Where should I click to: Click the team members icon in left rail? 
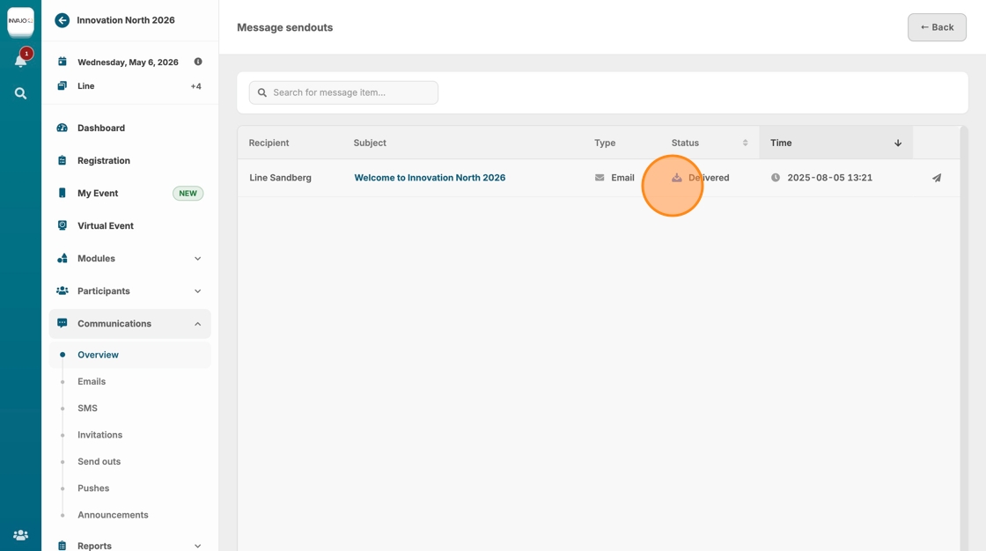(x=21, y=535)
